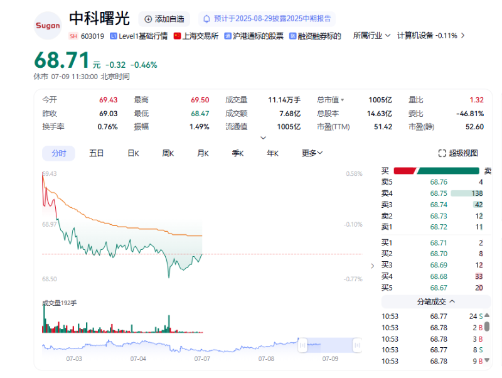
Task: Click the SH market badge
Action: coord(73,36)
